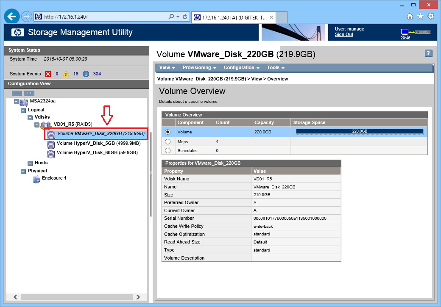This screenshot has height=307, width=441.
Task: Close the 172.16.1.240 browser tab
Action: (271, 17)
